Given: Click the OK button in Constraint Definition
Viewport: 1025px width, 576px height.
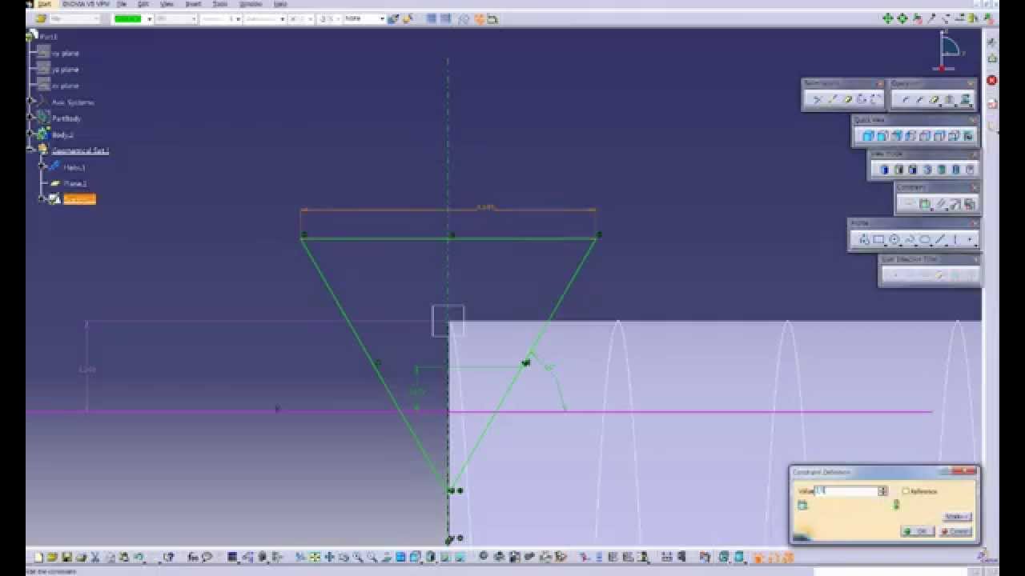Looking at the screenshot, I should [918, 531].
